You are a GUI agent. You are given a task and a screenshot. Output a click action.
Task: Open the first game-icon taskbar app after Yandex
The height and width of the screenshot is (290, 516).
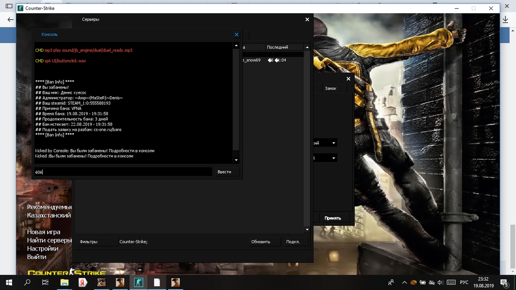click(x=101, y=282)
